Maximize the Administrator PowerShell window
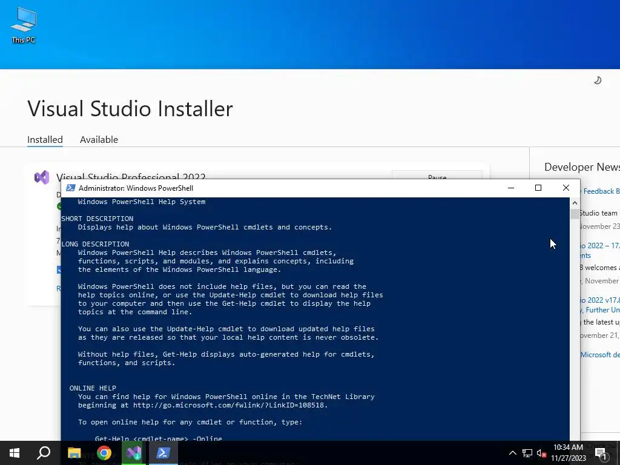620x465 pixels. [538, 188]
